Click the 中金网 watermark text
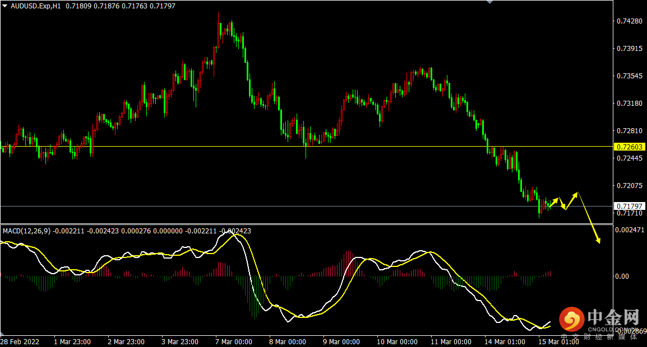The height and width of the screenshot is (347, 647). click(613, 317)
